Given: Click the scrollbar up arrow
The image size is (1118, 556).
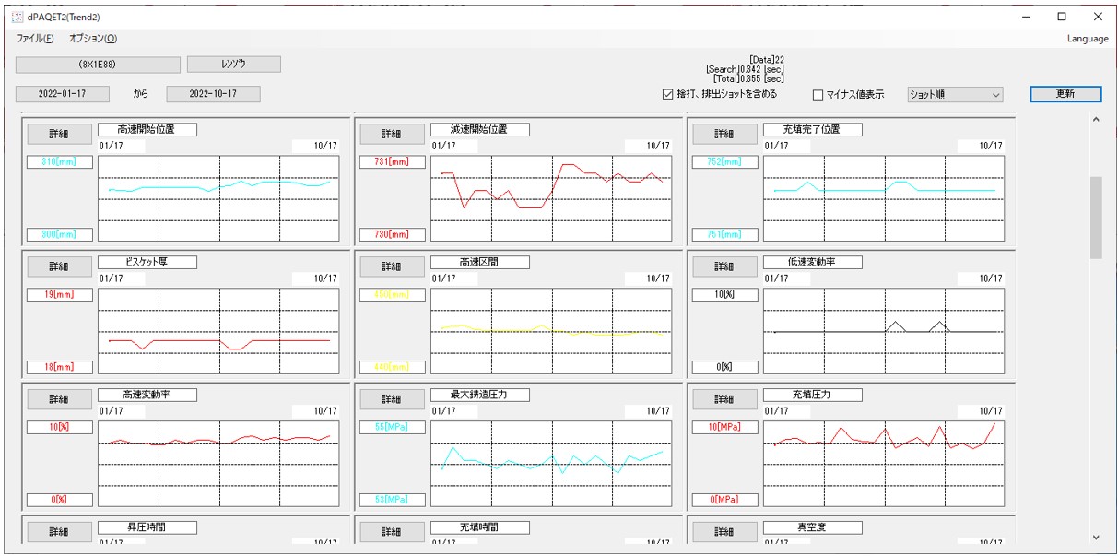Looking at the screenshot, I should point(1096,120).
